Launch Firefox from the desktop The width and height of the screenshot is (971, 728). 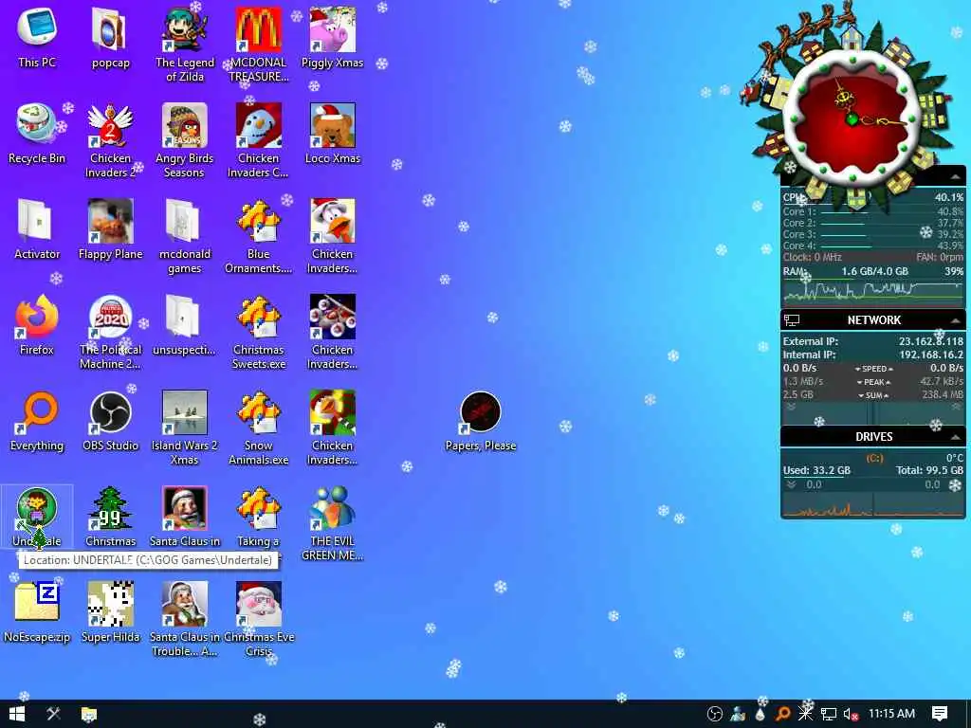(x=37, y=324)
